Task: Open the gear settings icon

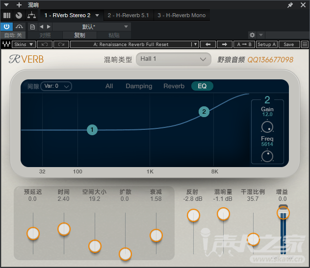Action: click(252, 35)
